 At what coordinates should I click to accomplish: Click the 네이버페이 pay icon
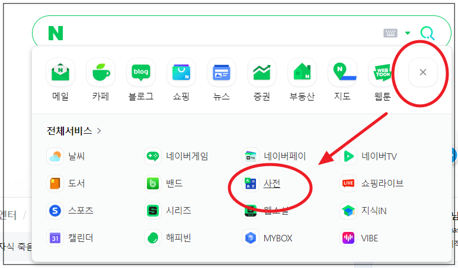[251, 156]
